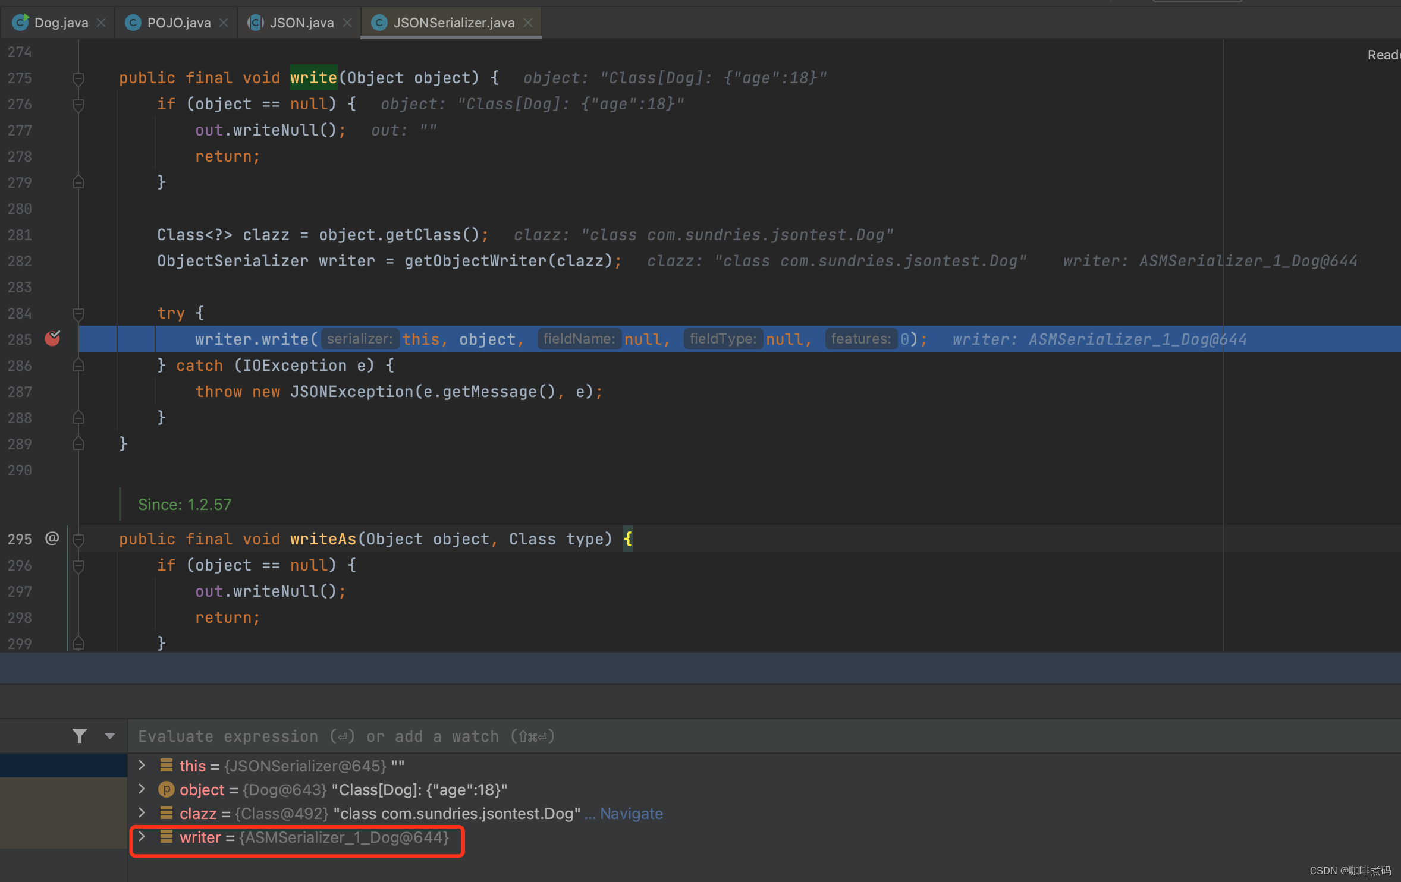Click the filter funnel icon in the debugger panel

point(80,736)
